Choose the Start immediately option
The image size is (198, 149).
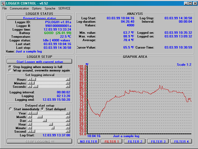(11, 109)
